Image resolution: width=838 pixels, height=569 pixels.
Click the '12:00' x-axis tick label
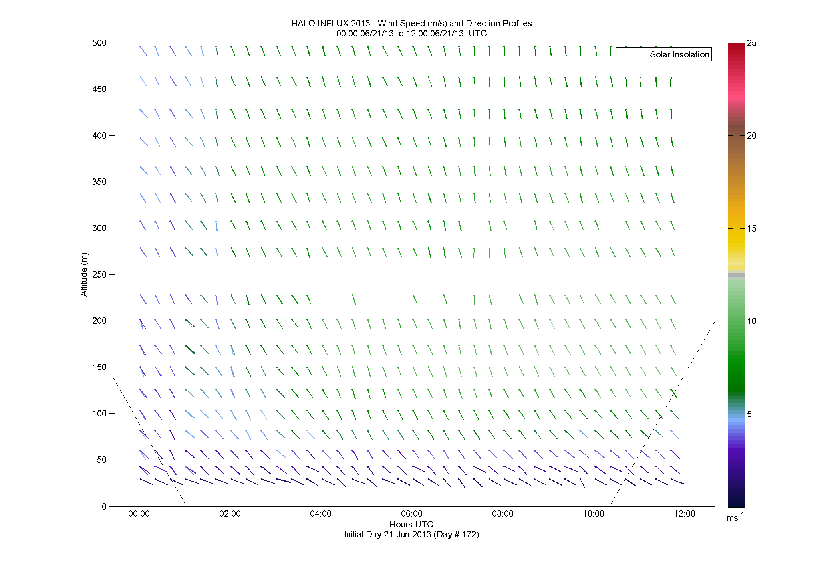tap(685, 514)
